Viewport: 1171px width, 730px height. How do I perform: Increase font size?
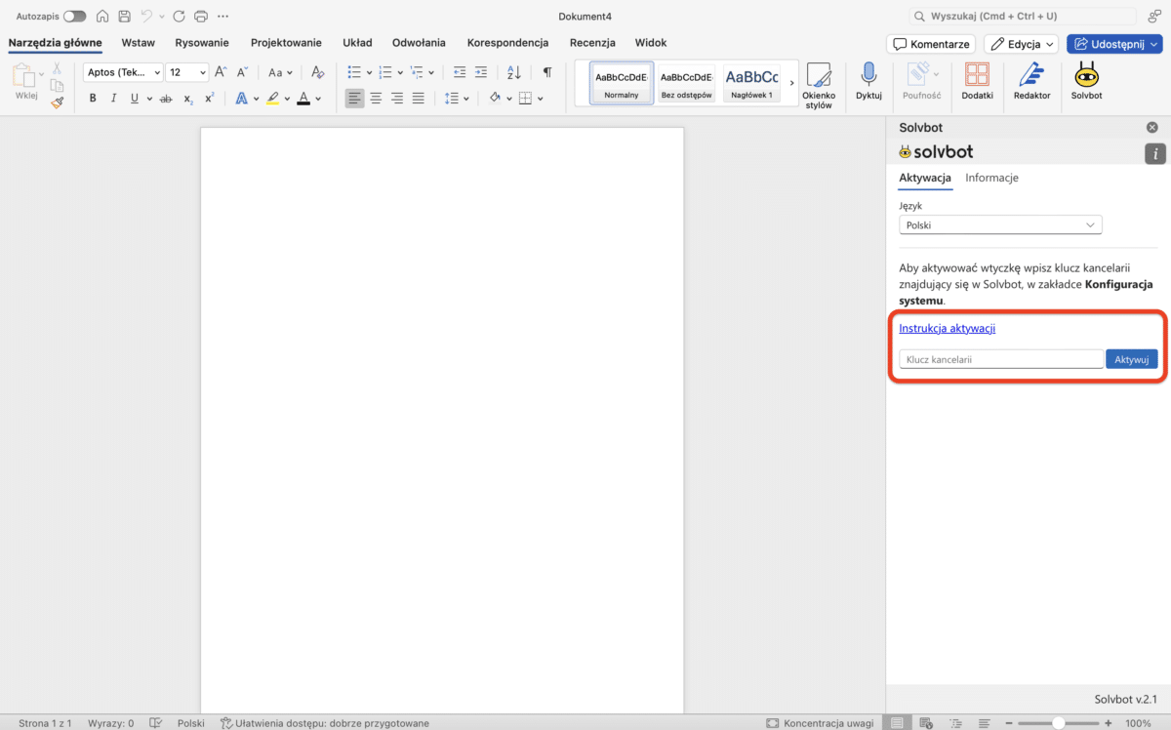click(221, 72)
